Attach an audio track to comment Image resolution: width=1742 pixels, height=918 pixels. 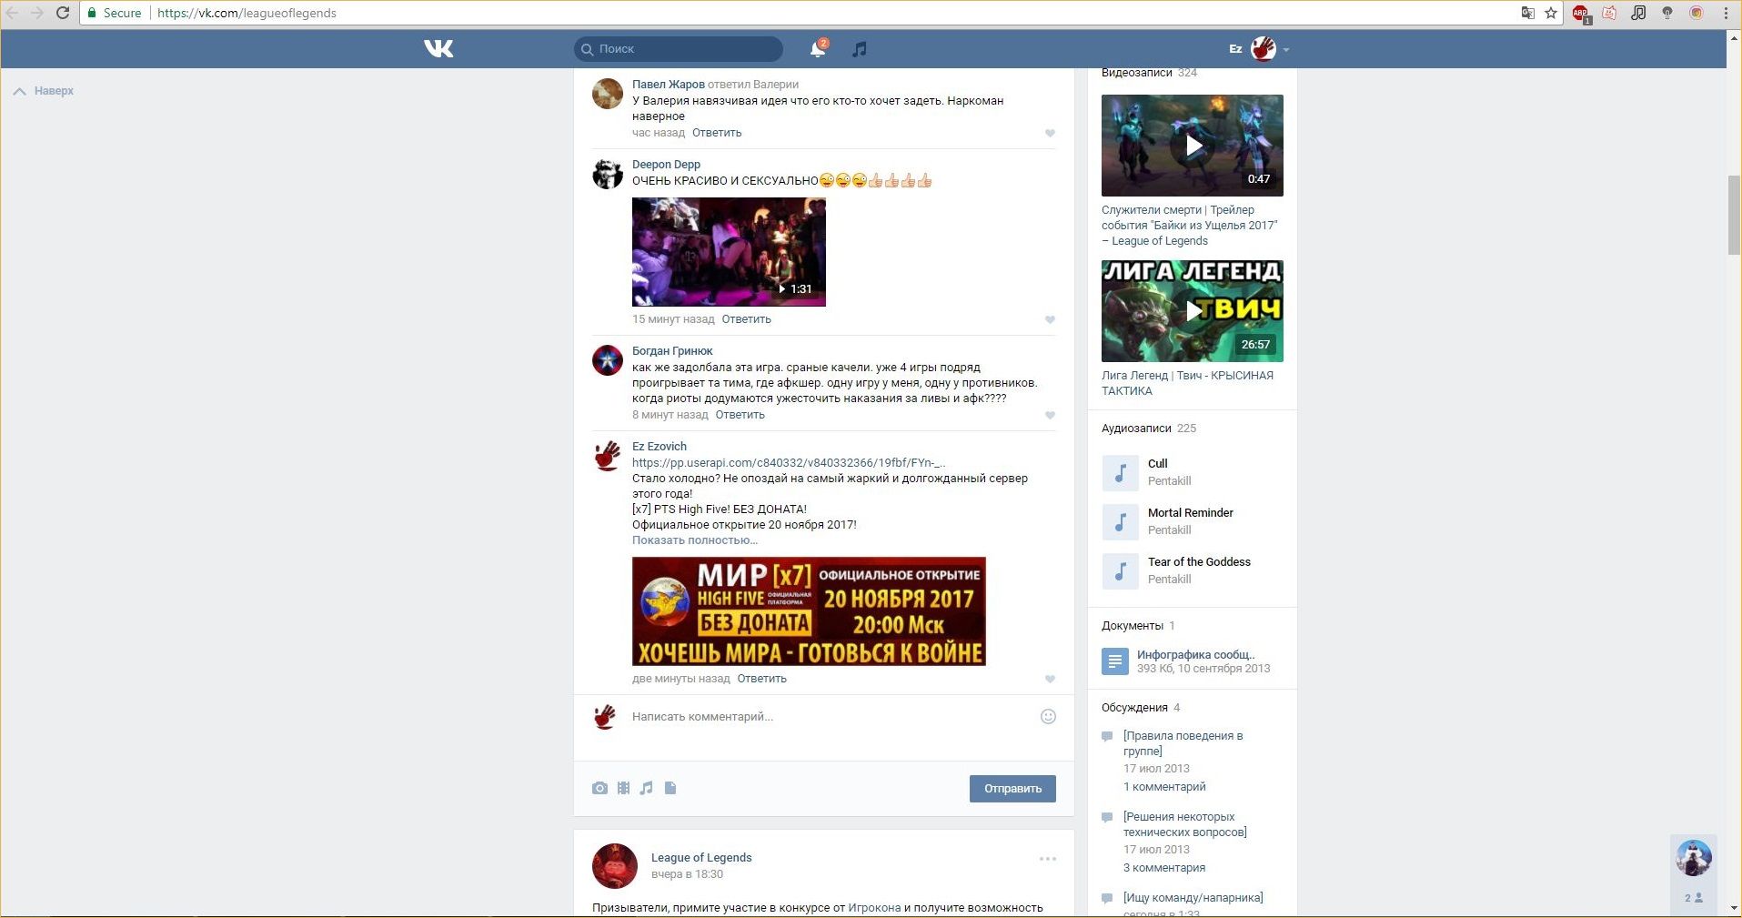pyautogui.click(x=646, y=788)
